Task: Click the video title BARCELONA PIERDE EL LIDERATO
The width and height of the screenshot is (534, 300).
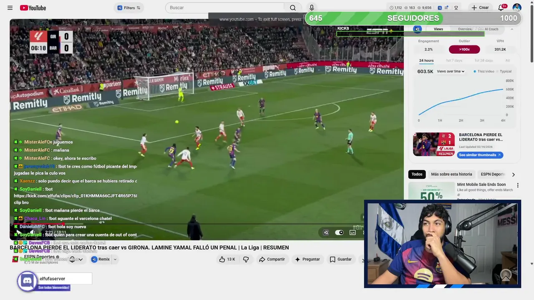Action: 149,247
